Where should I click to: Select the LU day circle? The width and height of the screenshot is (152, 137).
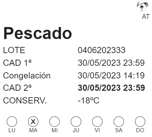pyautogui.click(x=12, y=122)
